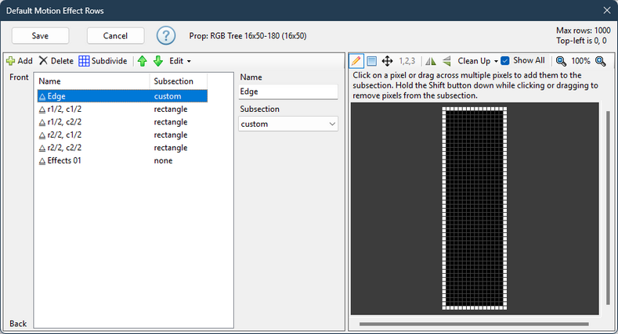Click the triangle icon beside Effects 01
The image size is (618, 334).
coord(42,161)
